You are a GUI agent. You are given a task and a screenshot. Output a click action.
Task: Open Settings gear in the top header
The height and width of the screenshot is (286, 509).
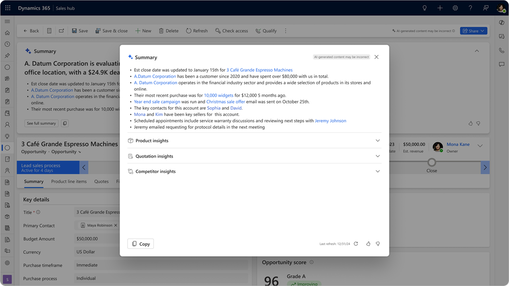point(455,7)
